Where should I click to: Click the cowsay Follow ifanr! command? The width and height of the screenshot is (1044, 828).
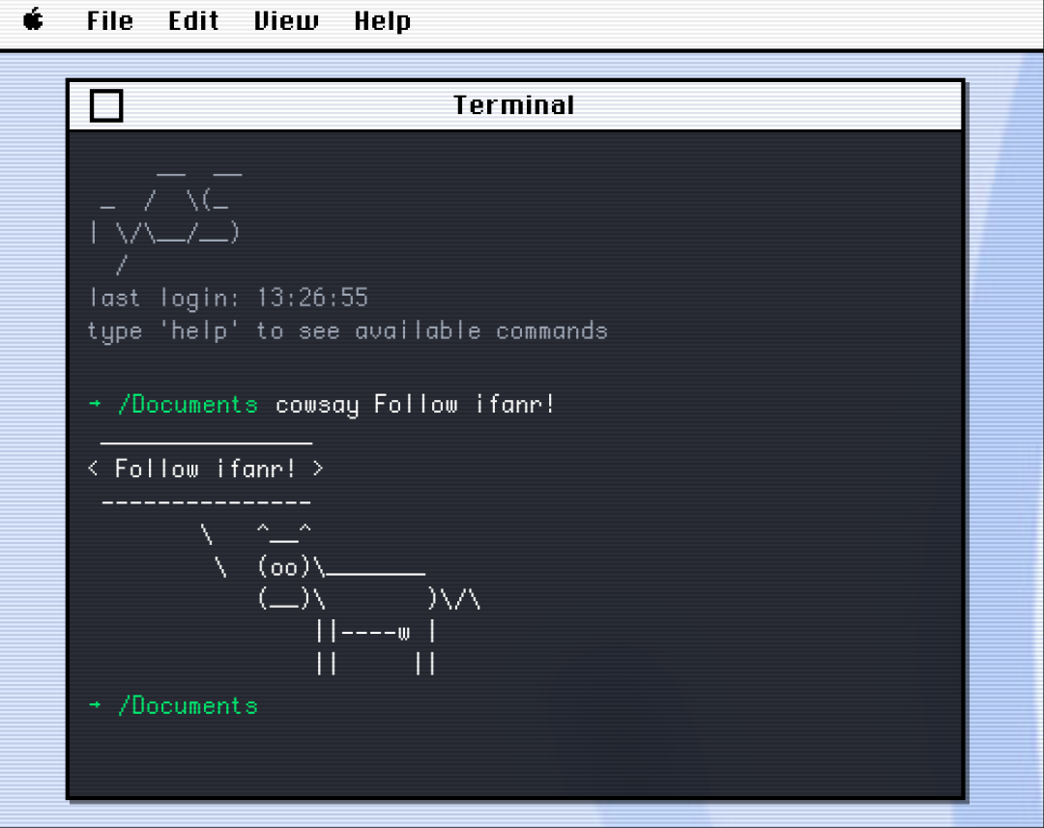(x=415, y=405)
